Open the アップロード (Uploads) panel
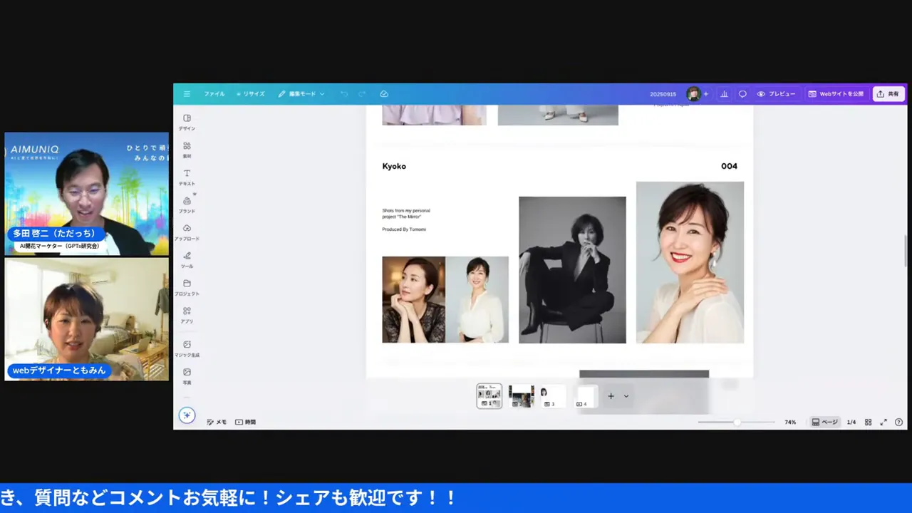Image resolution: width=912 pixels, height=513 pixels. tap(187, 232)
